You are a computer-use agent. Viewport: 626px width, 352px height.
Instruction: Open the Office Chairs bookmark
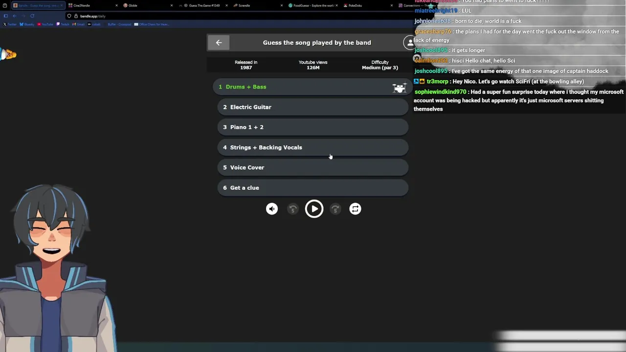click(152, 24)
